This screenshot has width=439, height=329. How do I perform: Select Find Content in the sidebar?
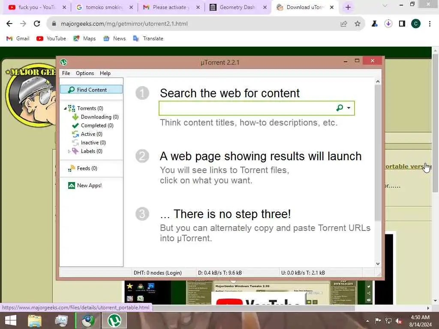[91, 90]
